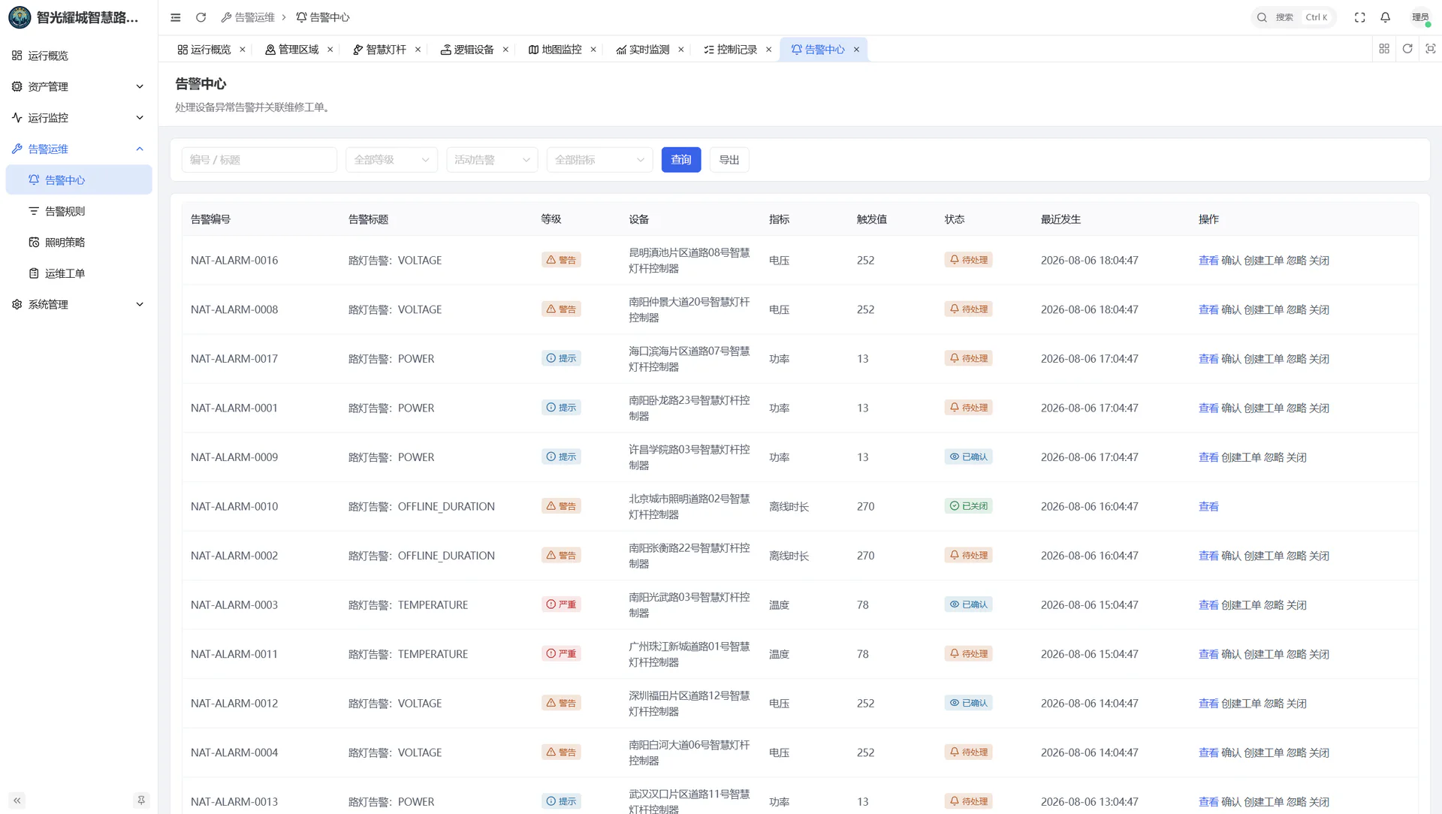Close the 告警中心 tab
The image size is (1442, 814).
856,50
